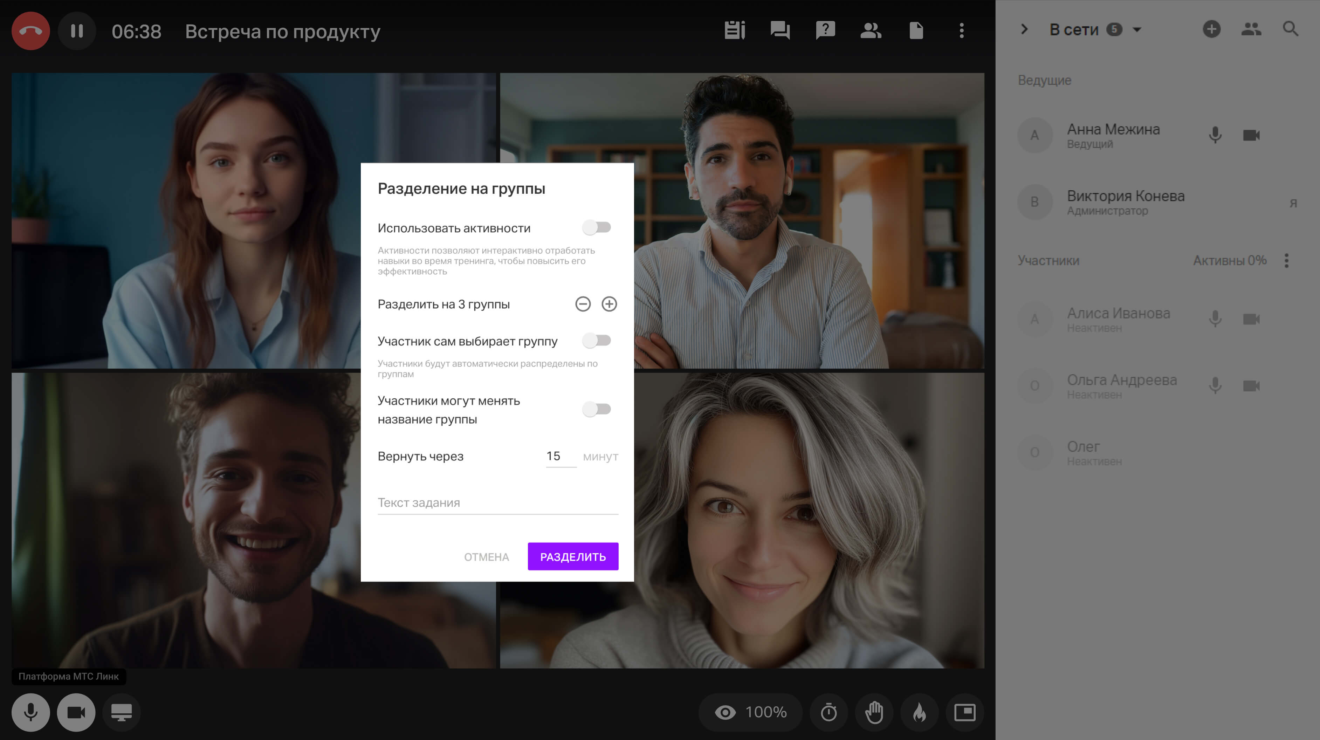
Task: Click 'ОТМЕНА' to cancel the dialog
Action: [486, 556]
